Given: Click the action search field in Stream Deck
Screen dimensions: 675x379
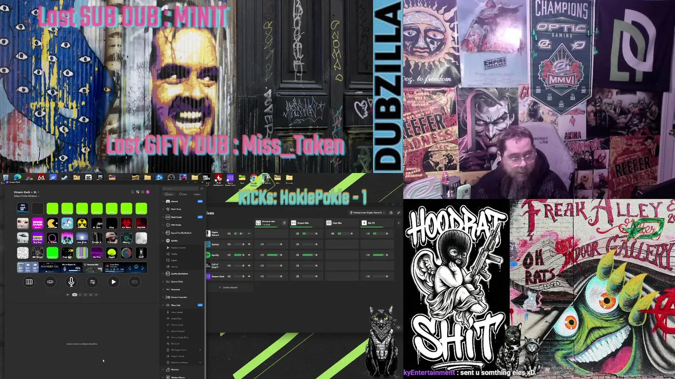Looking at the screenshot, I should pos(180,188).
